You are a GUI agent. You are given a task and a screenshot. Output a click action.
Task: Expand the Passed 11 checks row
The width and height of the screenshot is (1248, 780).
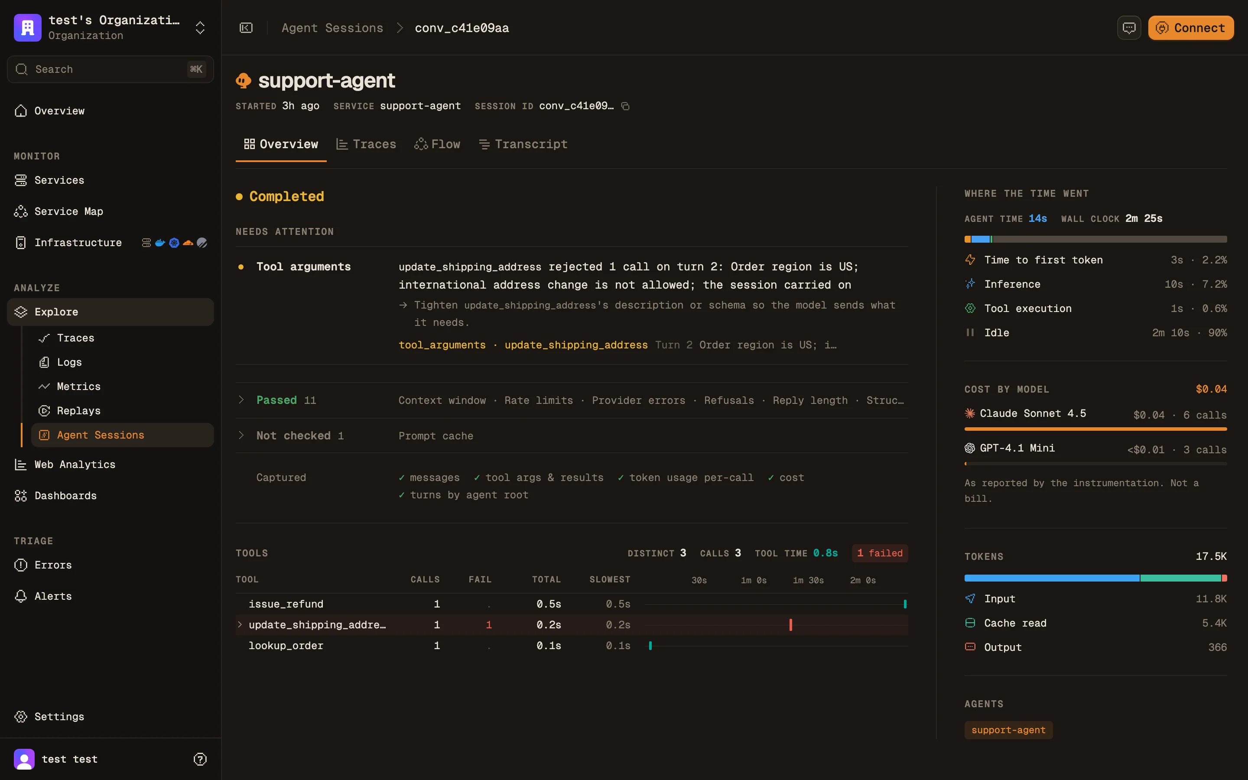[572, 400]
